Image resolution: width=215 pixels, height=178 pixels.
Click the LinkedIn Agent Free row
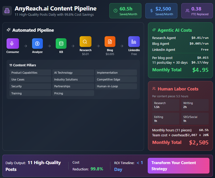[x=180, y=50]
